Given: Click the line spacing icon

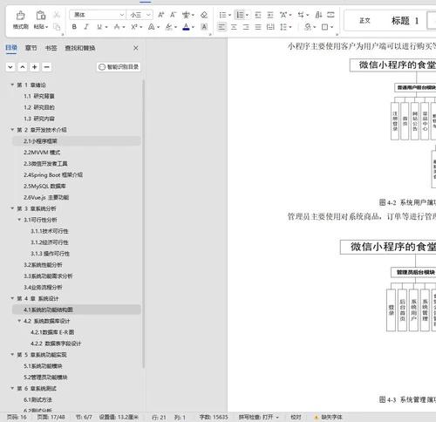Looking at the screenshot, I should tap(283, 27).
